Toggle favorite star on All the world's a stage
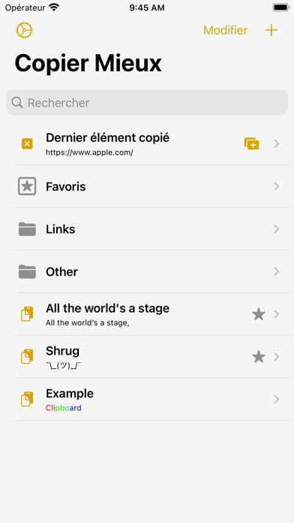The width and height of the screenshot is (294, 523). pos(259,314)
